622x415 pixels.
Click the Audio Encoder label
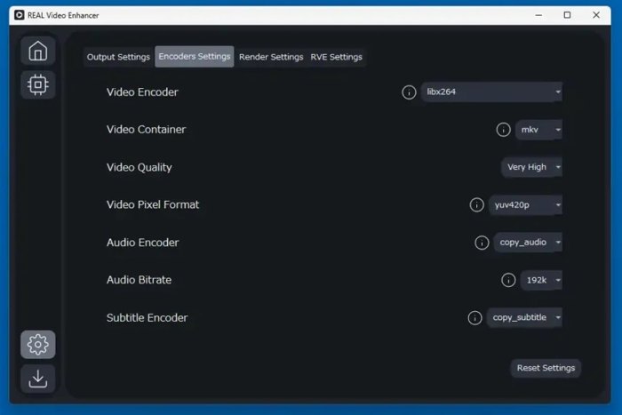142,243
